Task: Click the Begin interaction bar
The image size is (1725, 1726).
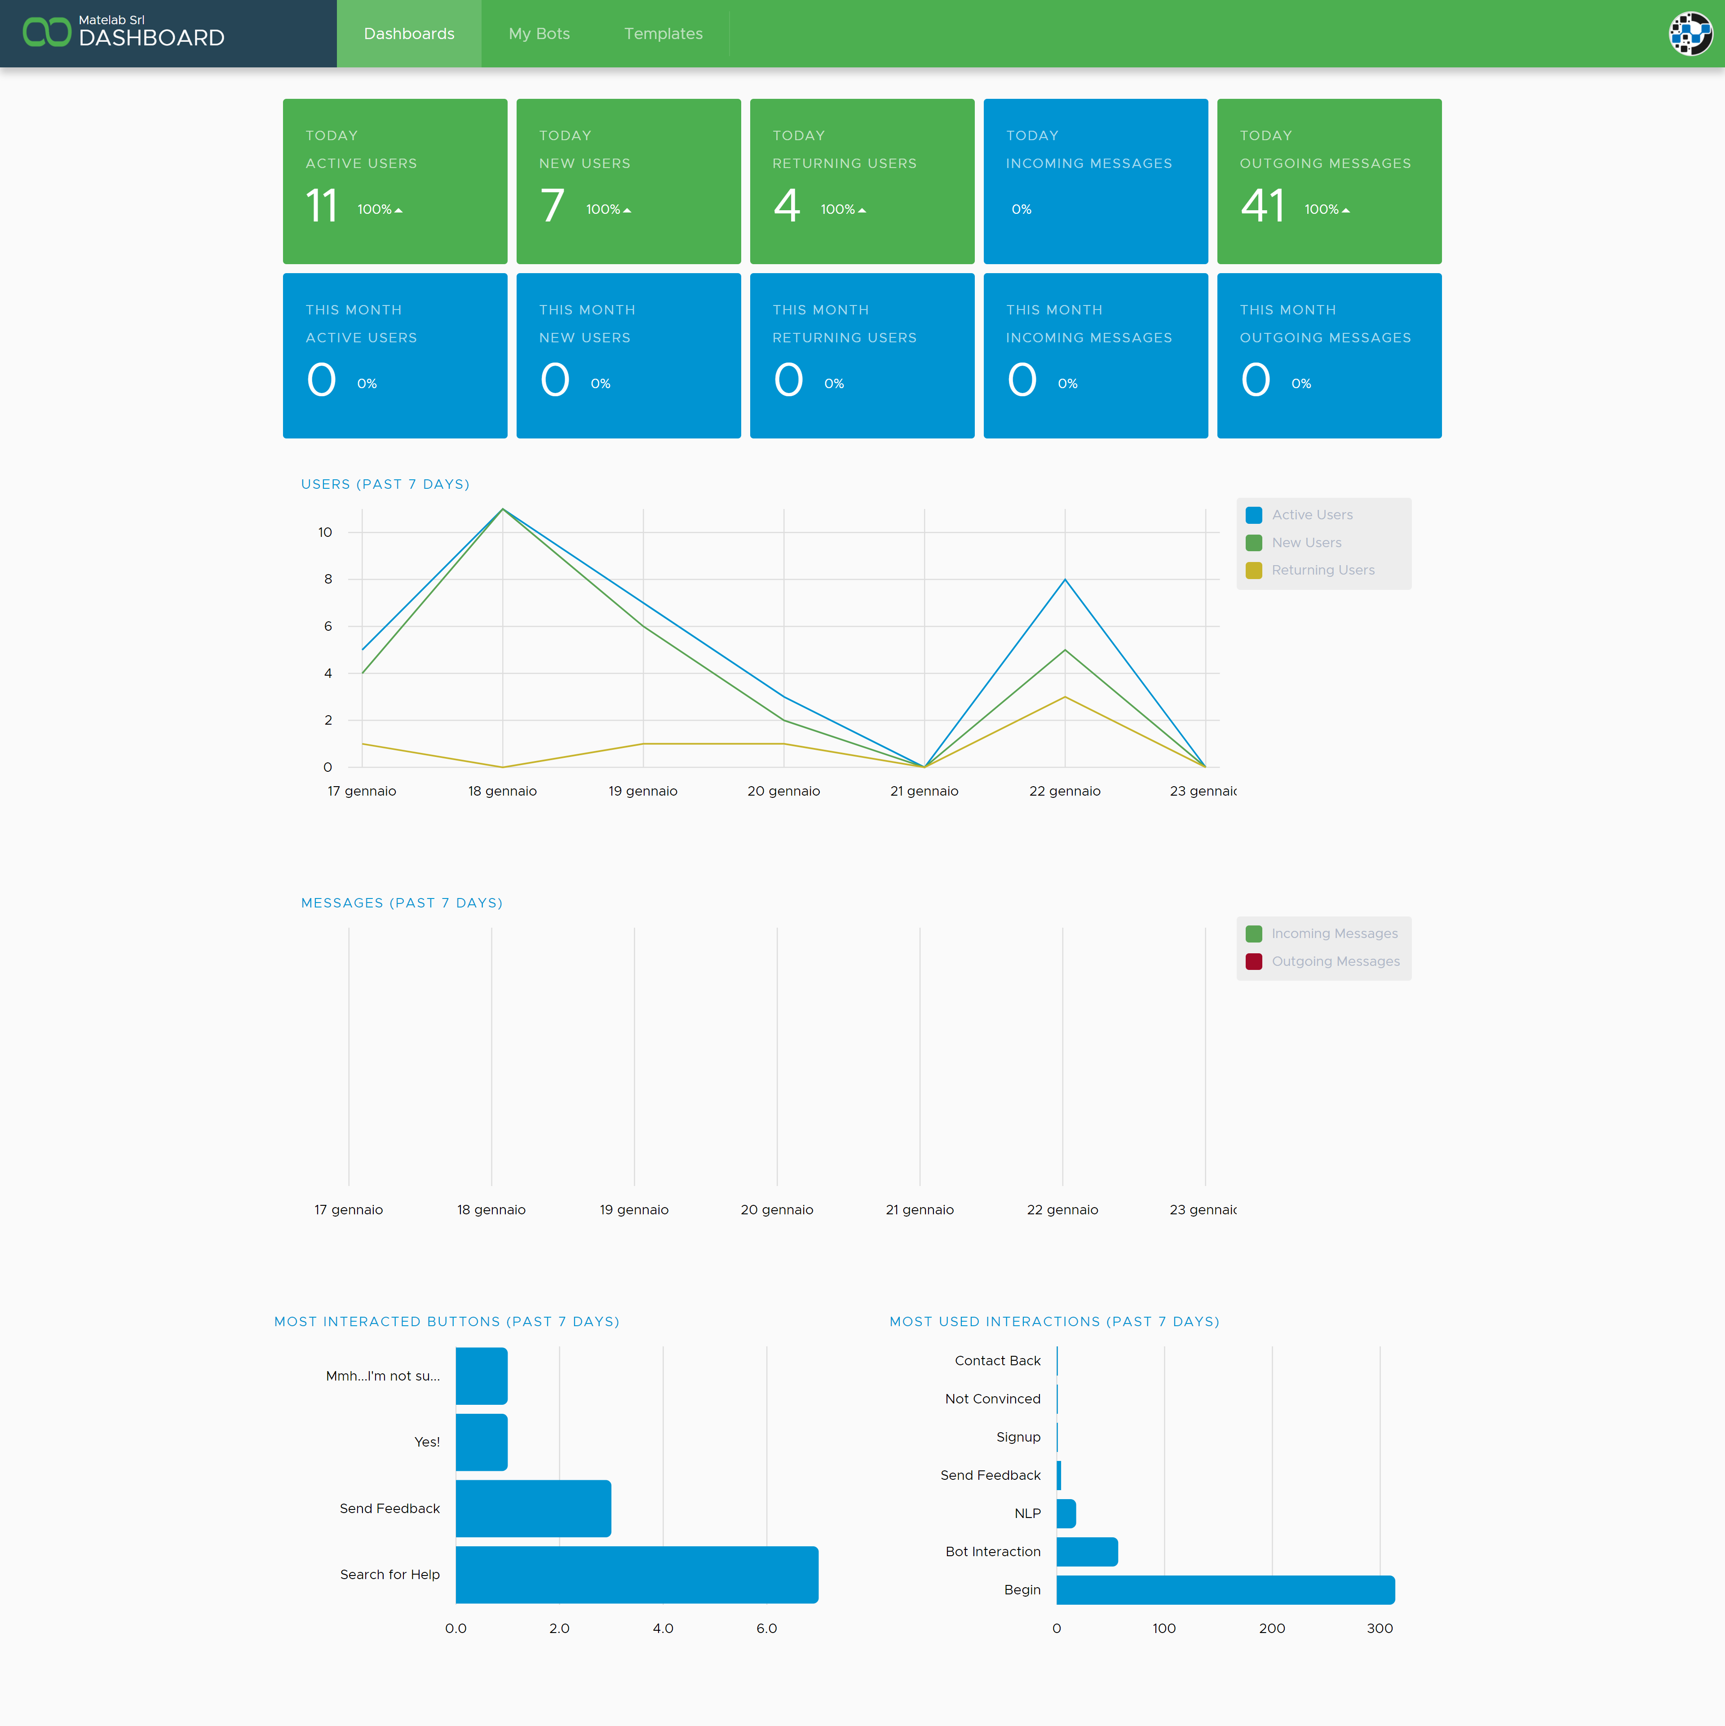Action: point(1225,1589)
